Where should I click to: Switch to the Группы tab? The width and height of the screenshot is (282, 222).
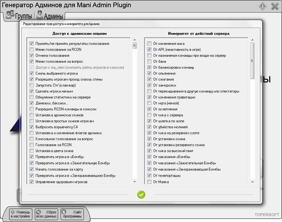(19, 15)
